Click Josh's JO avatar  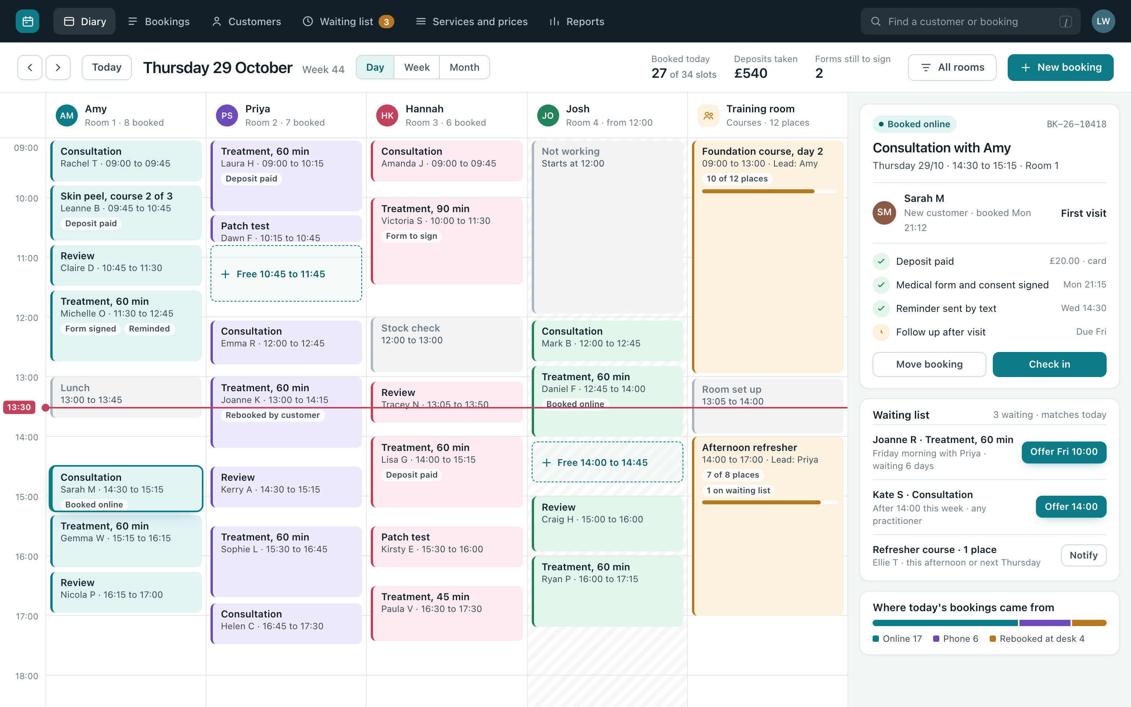point(548,115)
